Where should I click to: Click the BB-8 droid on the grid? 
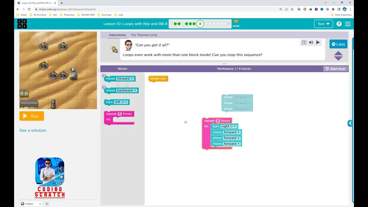tap(74, 73)
